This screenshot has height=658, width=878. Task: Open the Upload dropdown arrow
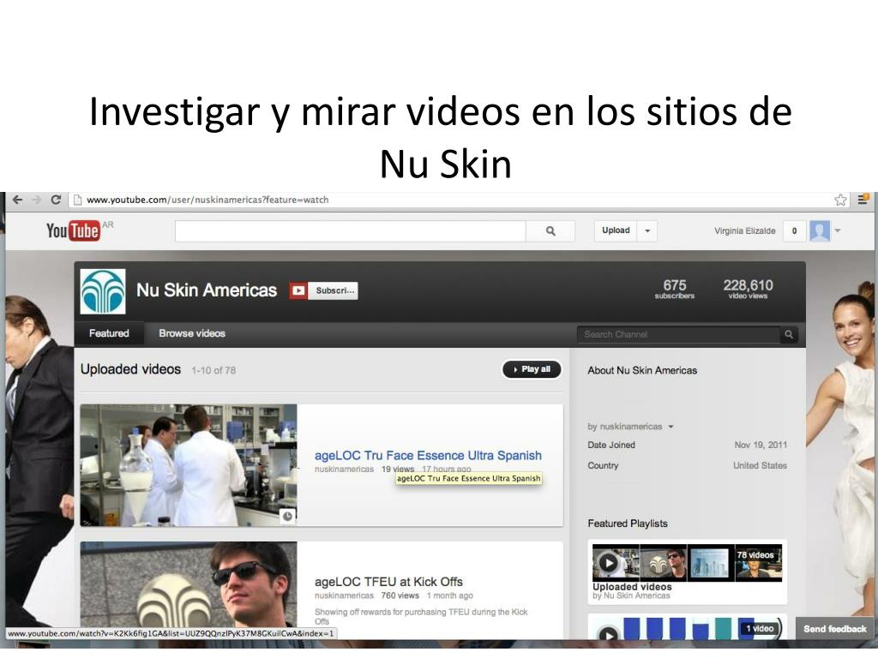coord(647,230)
